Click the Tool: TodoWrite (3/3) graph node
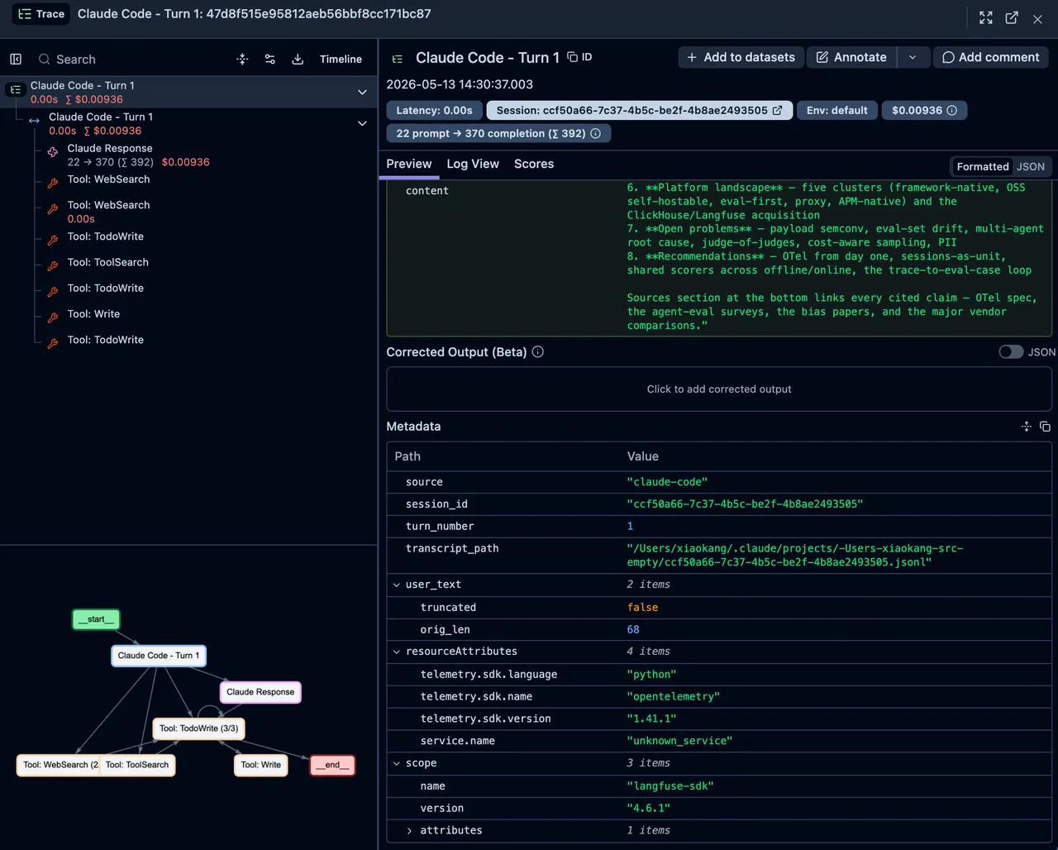Viewport: 1058px width, 850px height. [x=198, y=728]
